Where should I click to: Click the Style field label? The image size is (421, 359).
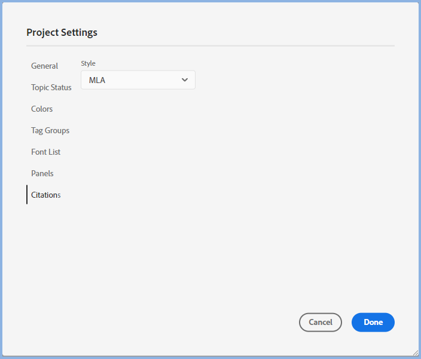click(88, 63)
